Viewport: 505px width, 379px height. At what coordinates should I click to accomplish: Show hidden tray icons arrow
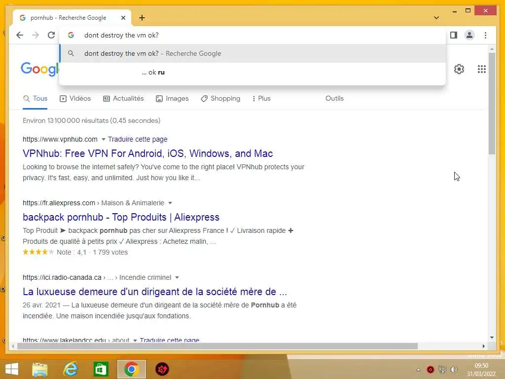[418, 370]
